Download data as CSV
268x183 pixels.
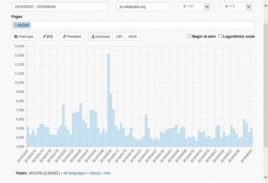tap(119, 36)
